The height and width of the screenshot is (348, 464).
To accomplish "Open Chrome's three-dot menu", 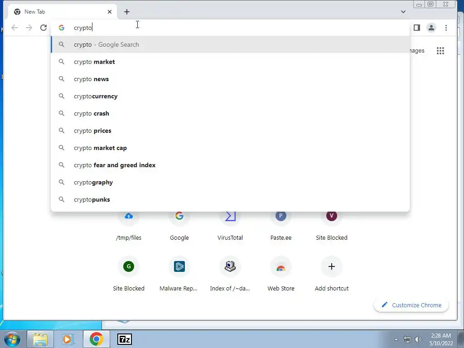I will [x=446, y=28].
